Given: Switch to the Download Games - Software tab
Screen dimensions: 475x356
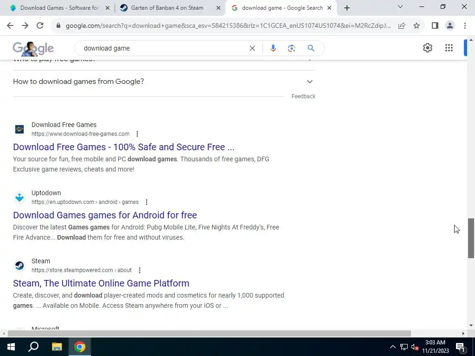Looking at the screenshot, I should click(59, 8).
